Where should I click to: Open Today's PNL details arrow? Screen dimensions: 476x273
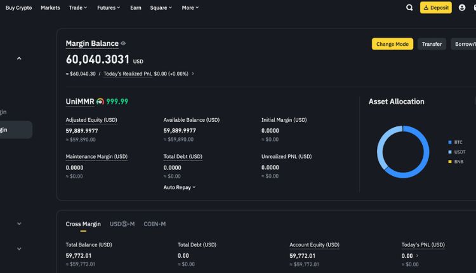(418, 256)
